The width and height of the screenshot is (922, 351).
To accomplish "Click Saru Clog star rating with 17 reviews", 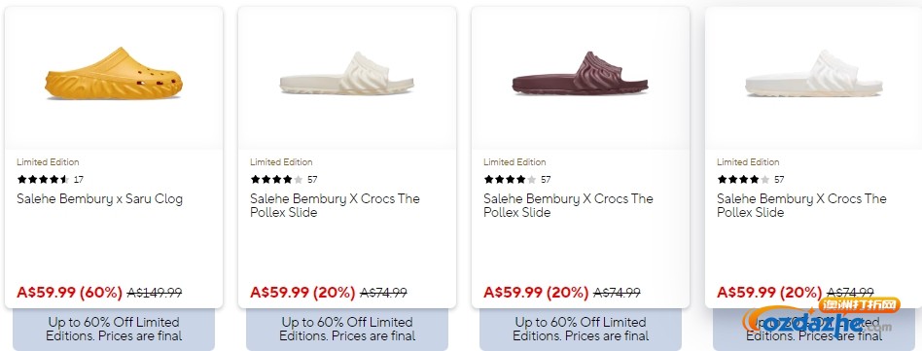I will tap(50, 179).
